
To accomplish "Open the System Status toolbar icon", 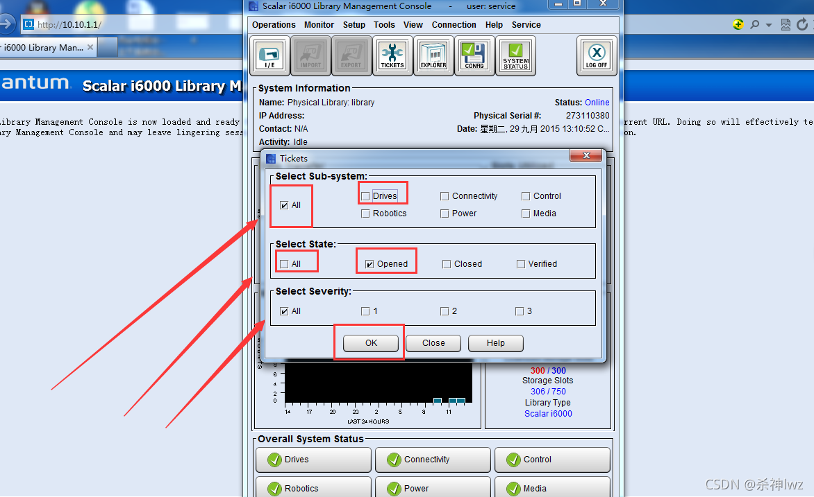I will pyautogui.click(x=515, y=55).
